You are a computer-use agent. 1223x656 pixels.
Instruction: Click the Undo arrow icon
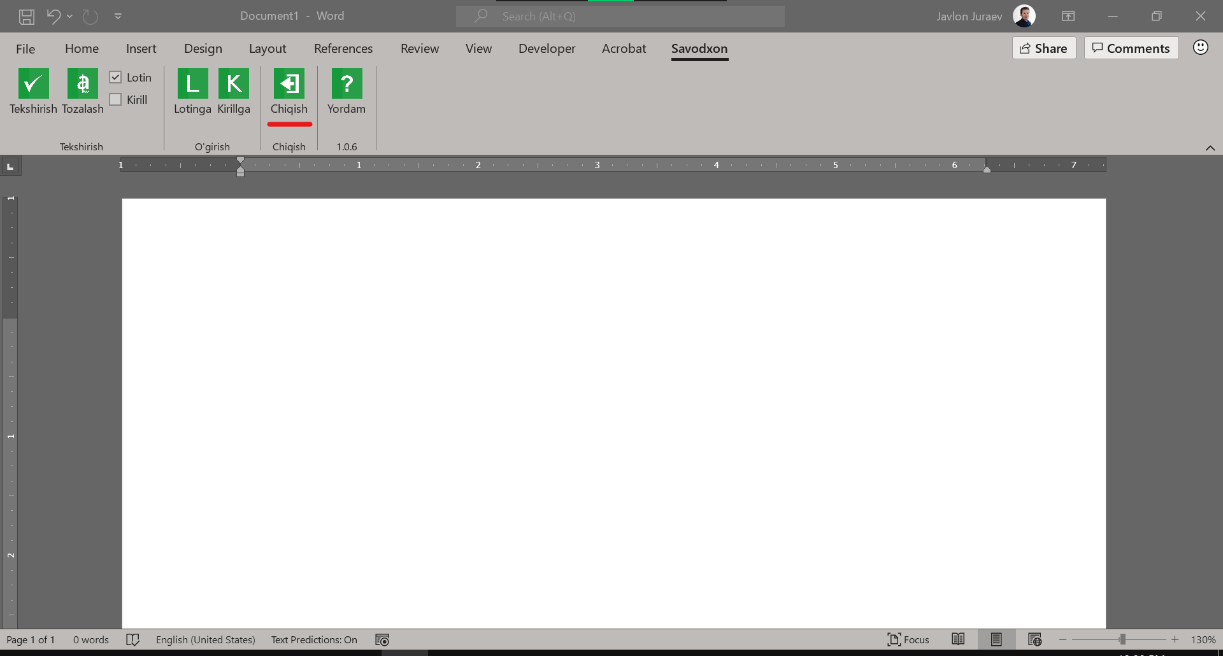coord(54,17)
